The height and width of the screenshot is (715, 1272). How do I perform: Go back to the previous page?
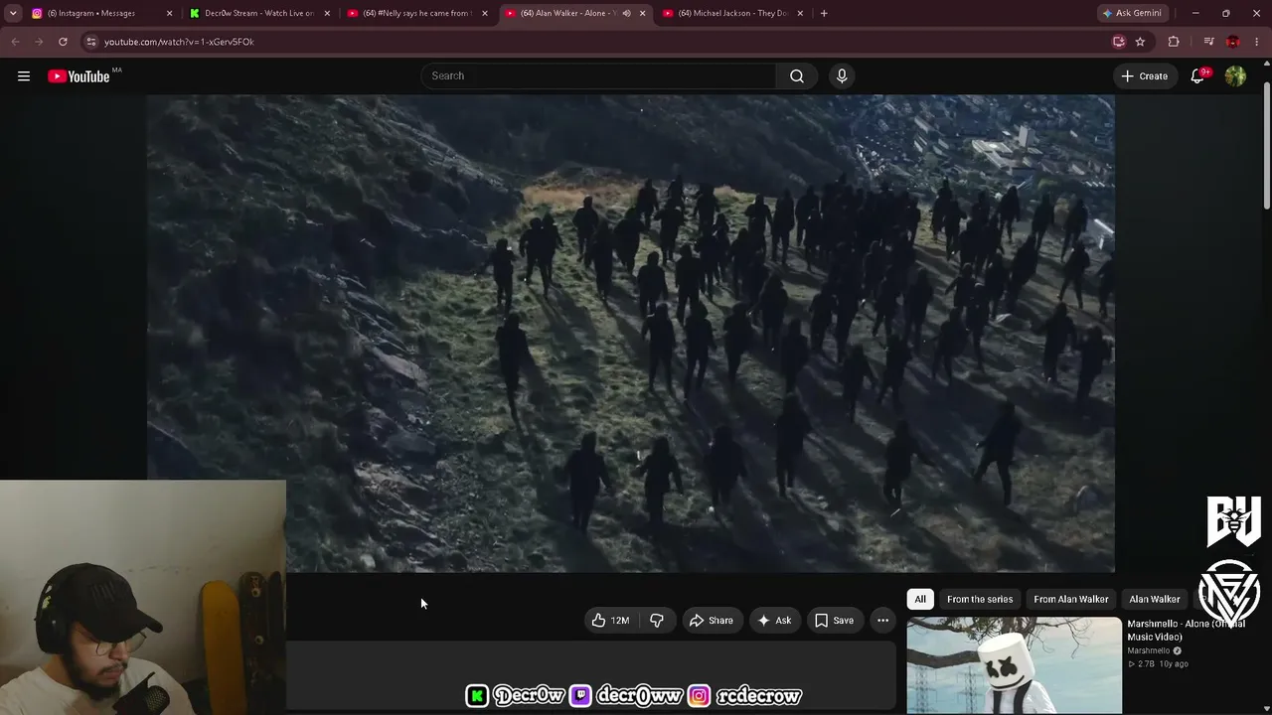15,42
